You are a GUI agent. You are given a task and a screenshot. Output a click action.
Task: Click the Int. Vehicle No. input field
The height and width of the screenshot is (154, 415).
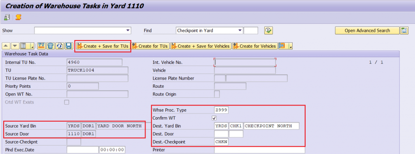pyautogui.click(x=245, y=62)
